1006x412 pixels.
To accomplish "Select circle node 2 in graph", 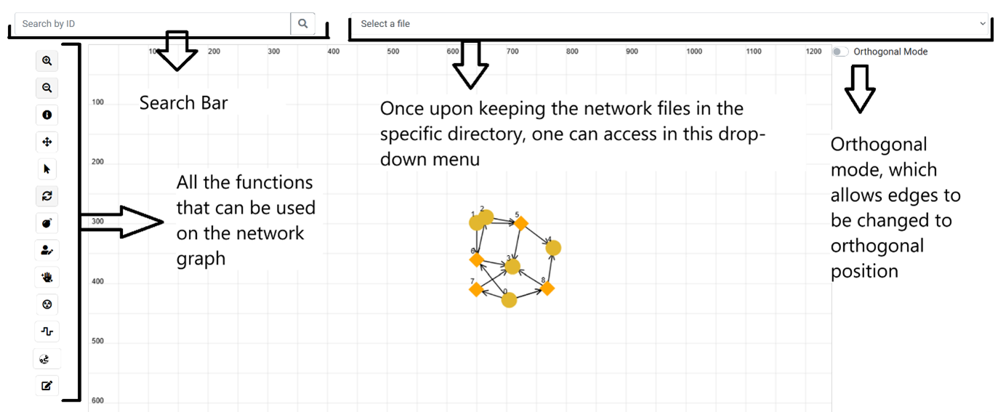I will (486, 217).
